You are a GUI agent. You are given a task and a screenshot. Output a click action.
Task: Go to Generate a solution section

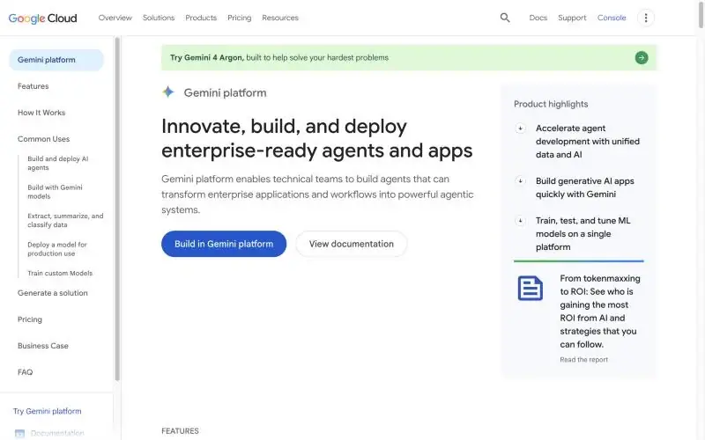(x=53, y=293)
